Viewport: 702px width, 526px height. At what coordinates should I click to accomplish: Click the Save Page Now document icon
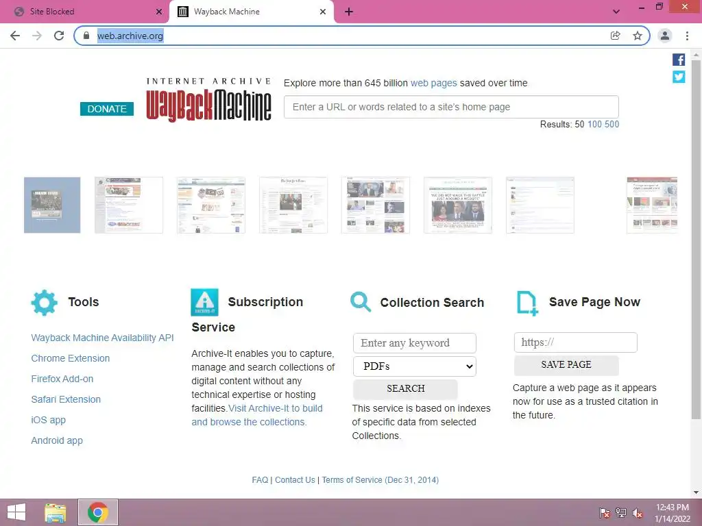(527, 303)
